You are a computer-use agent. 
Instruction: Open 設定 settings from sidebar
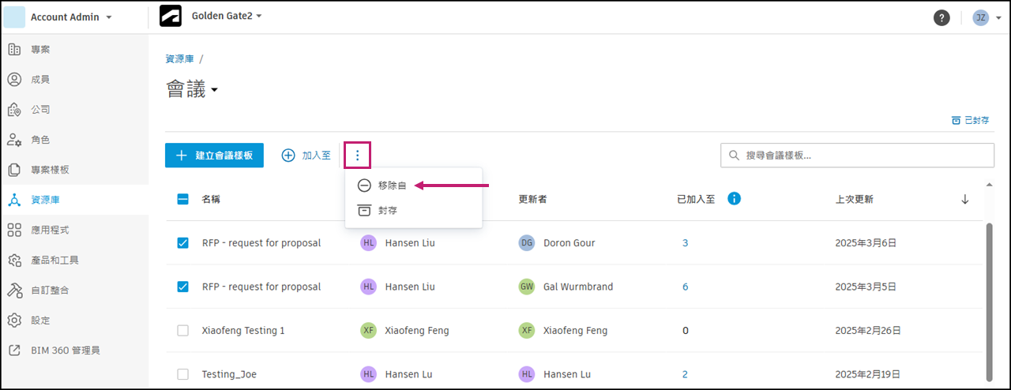(39, 320)
